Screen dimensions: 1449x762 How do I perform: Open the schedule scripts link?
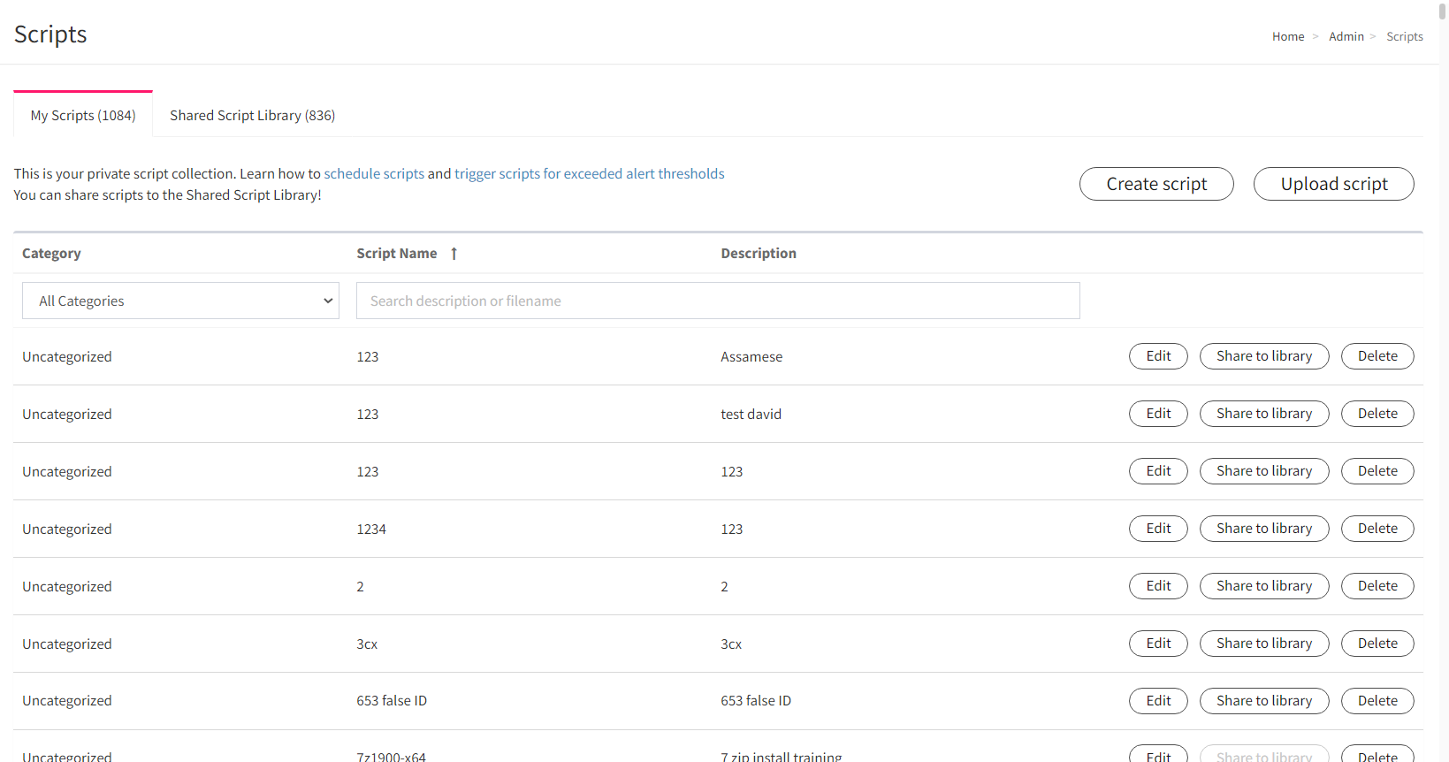click(374, 173)
